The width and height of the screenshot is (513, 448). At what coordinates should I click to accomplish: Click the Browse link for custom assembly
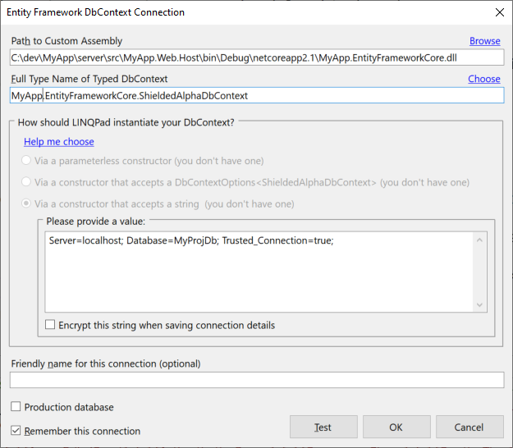tap(484, 41)
